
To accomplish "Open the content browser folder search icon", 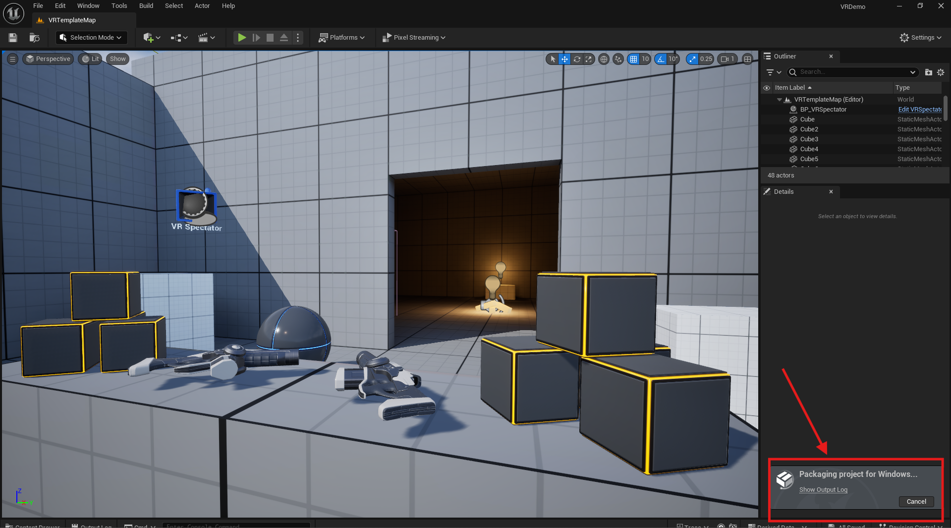I will coord(34,38).
